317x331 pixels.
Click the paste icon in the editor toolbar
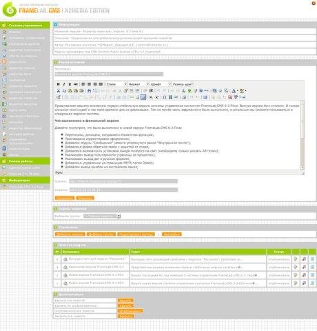click(x=70, y=91)
